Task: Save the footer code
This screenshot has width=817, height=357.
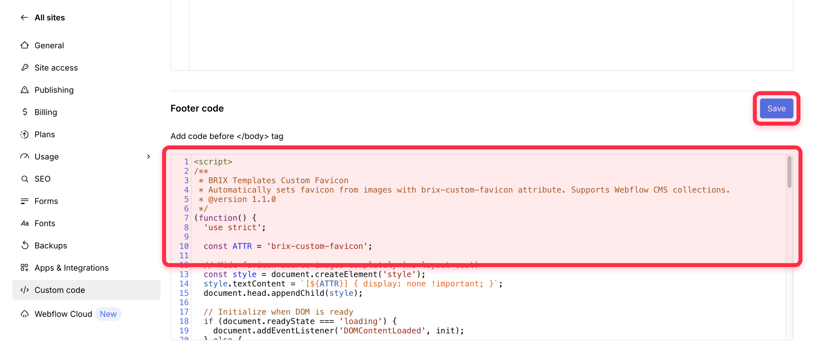Action: tap(776, 108)
